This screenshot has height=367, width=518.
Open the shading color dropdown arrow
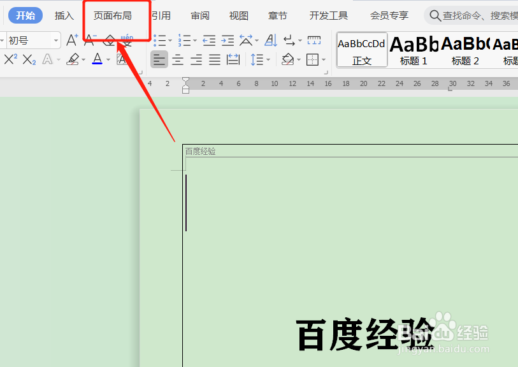point(299,60)
